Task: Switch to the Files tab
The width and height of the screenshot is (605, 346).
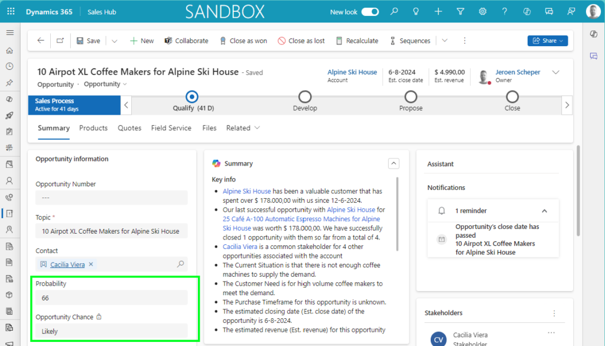Action: pyautogui.click(x=210, y=128)
